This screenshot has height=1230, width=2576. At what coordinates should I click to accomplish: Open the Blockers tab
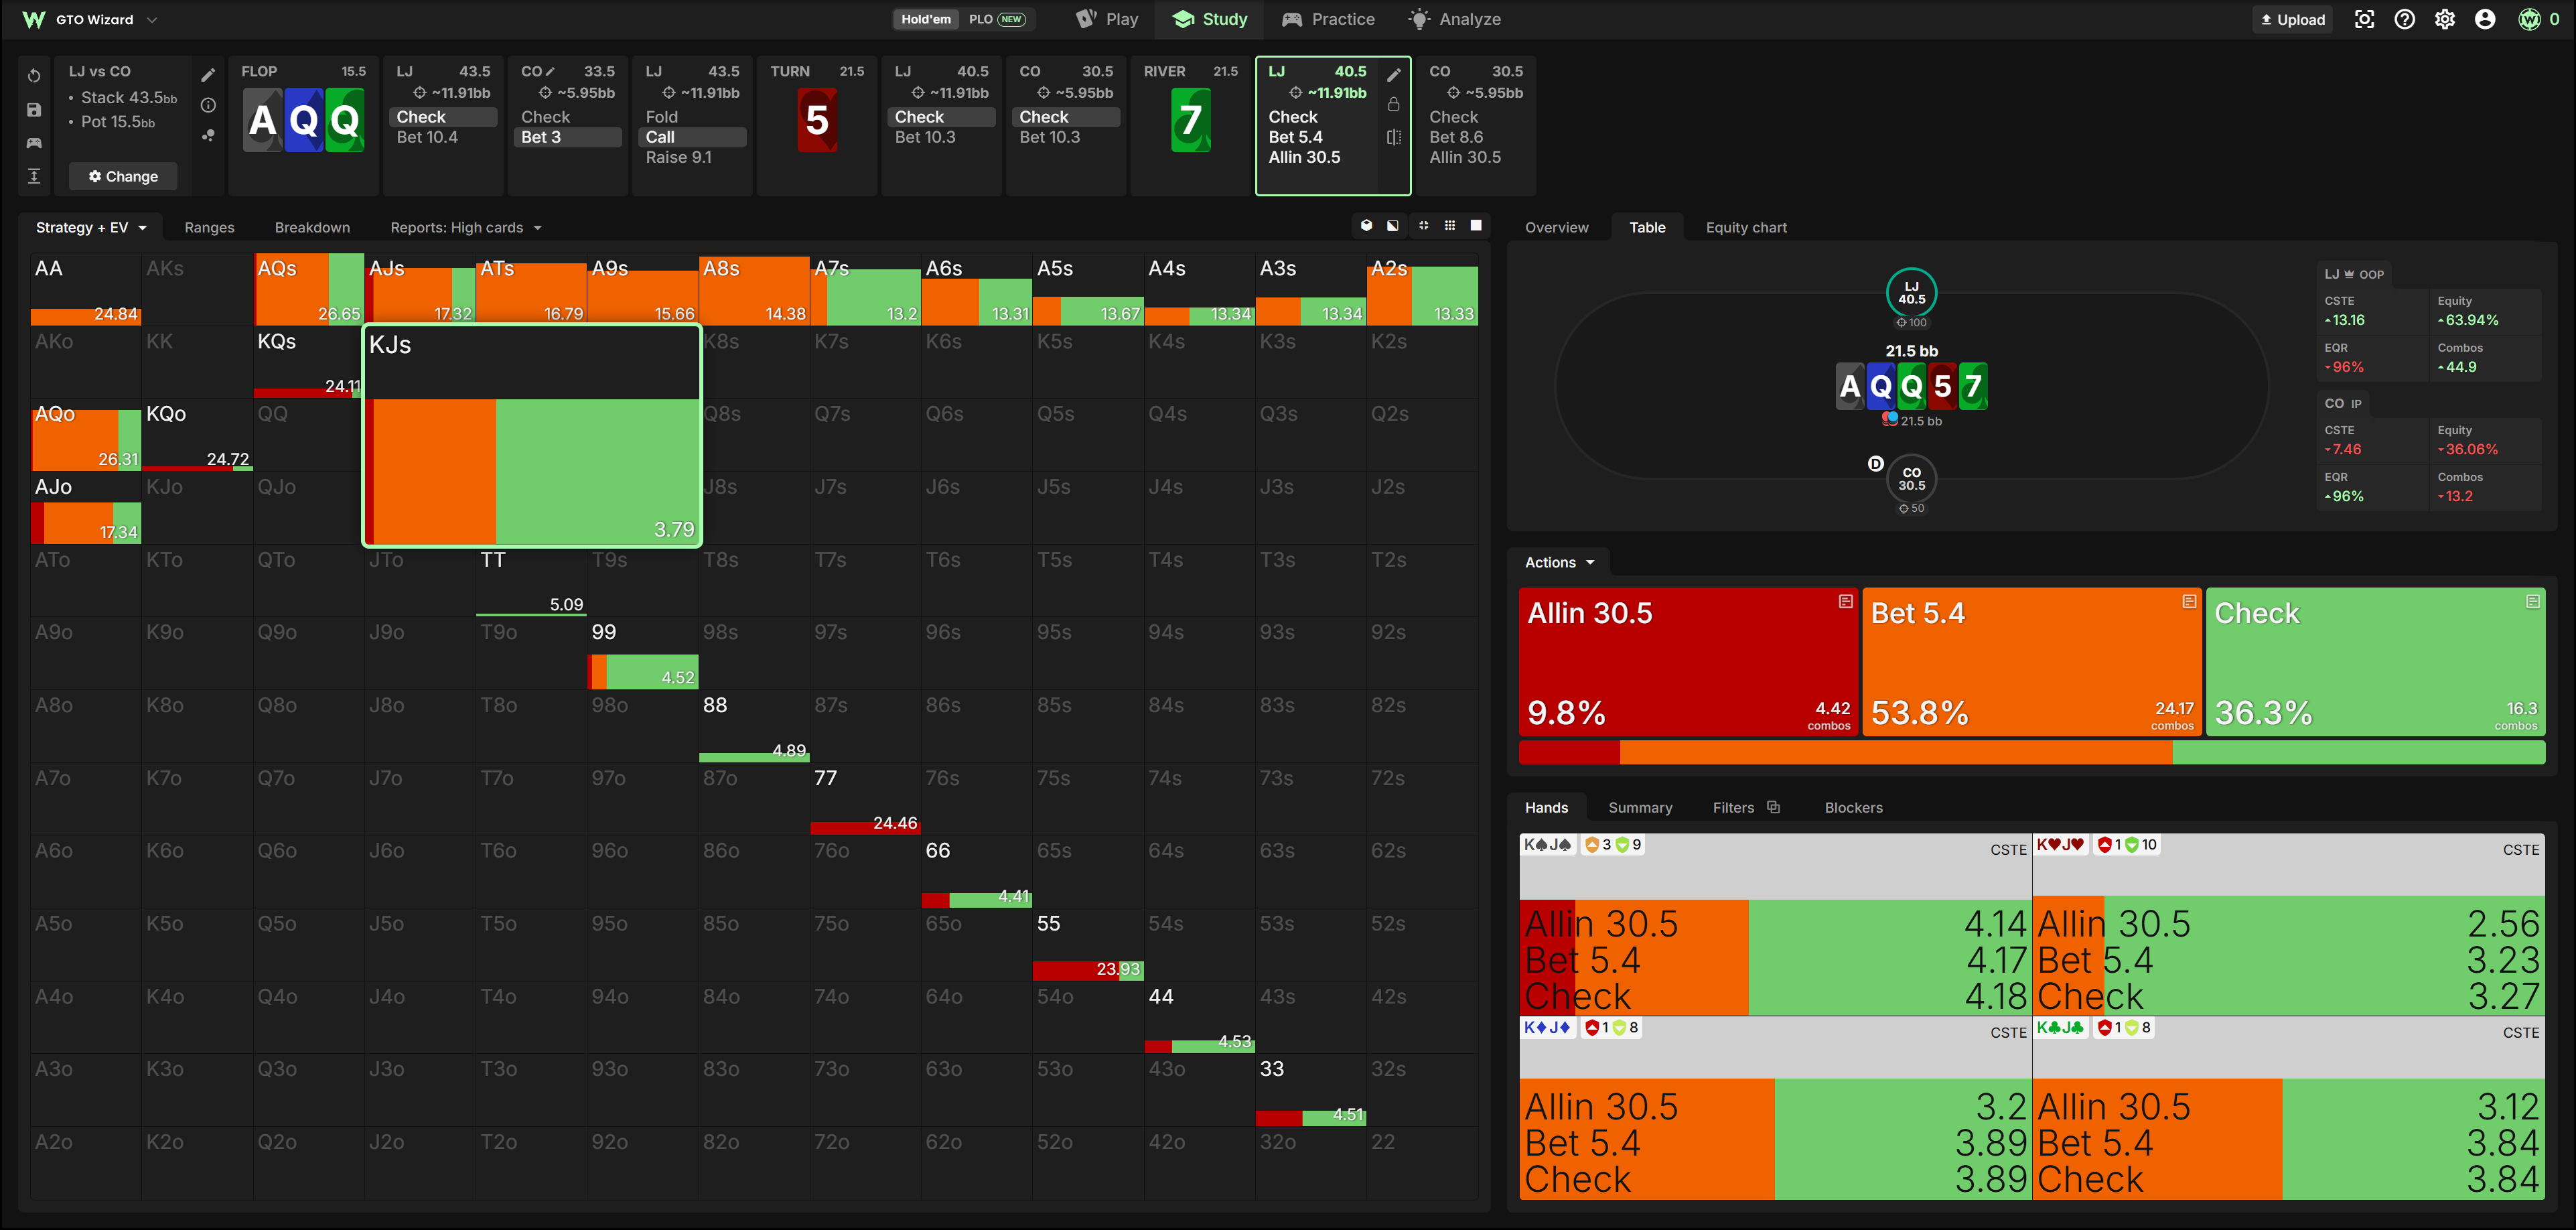pyautogui.click(x=1853, y=807)
